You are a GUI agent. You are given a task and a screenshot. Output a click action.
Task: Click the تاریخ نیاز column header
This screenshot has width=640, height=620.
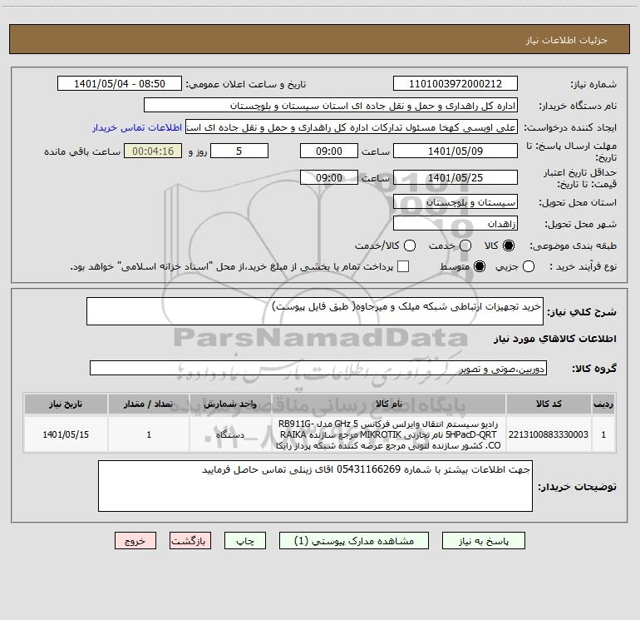(x=66, y=404)
